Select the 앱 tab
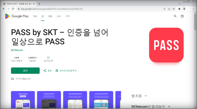 pyautogui.click(x=42, y=16)
